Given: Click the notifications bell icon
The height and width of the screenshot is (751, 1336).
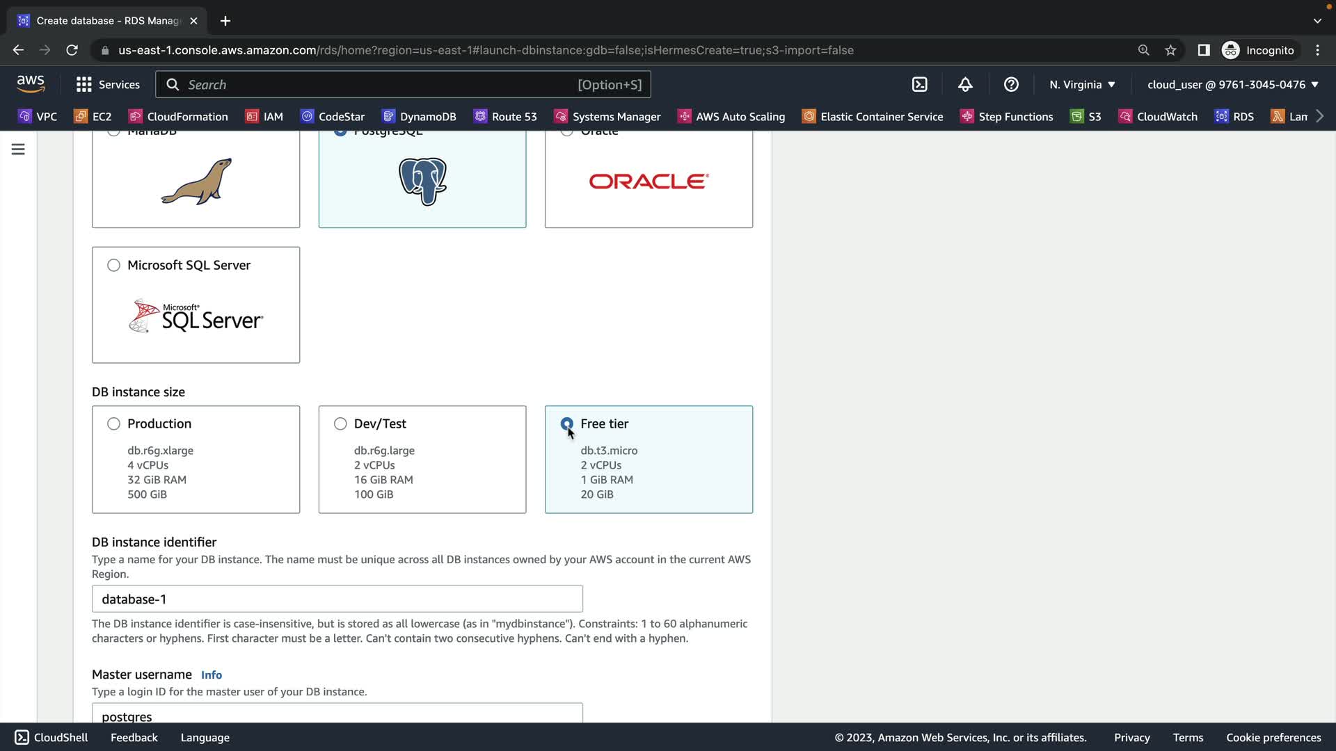Looking at the screenshot, I should point(965,84).
